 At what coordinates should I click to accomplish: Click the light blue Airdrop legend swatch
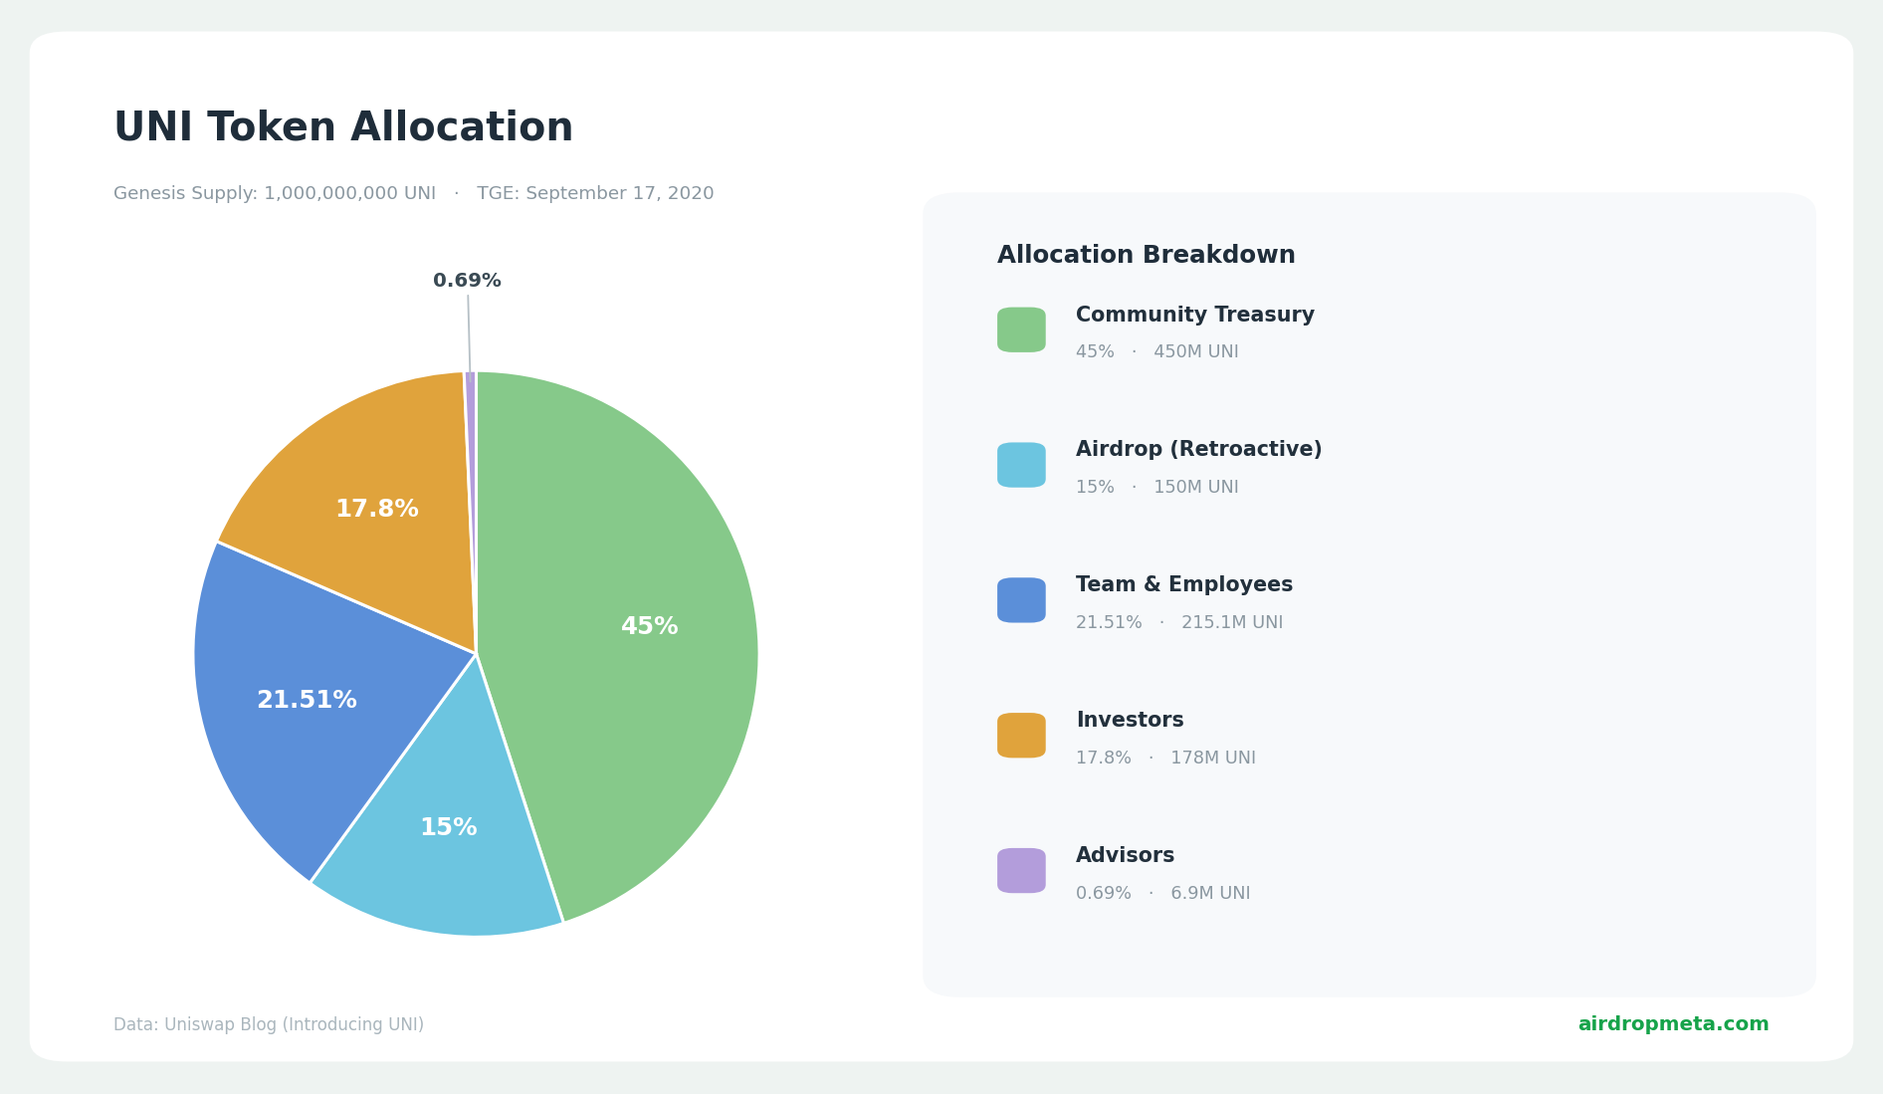[1021, 465]
